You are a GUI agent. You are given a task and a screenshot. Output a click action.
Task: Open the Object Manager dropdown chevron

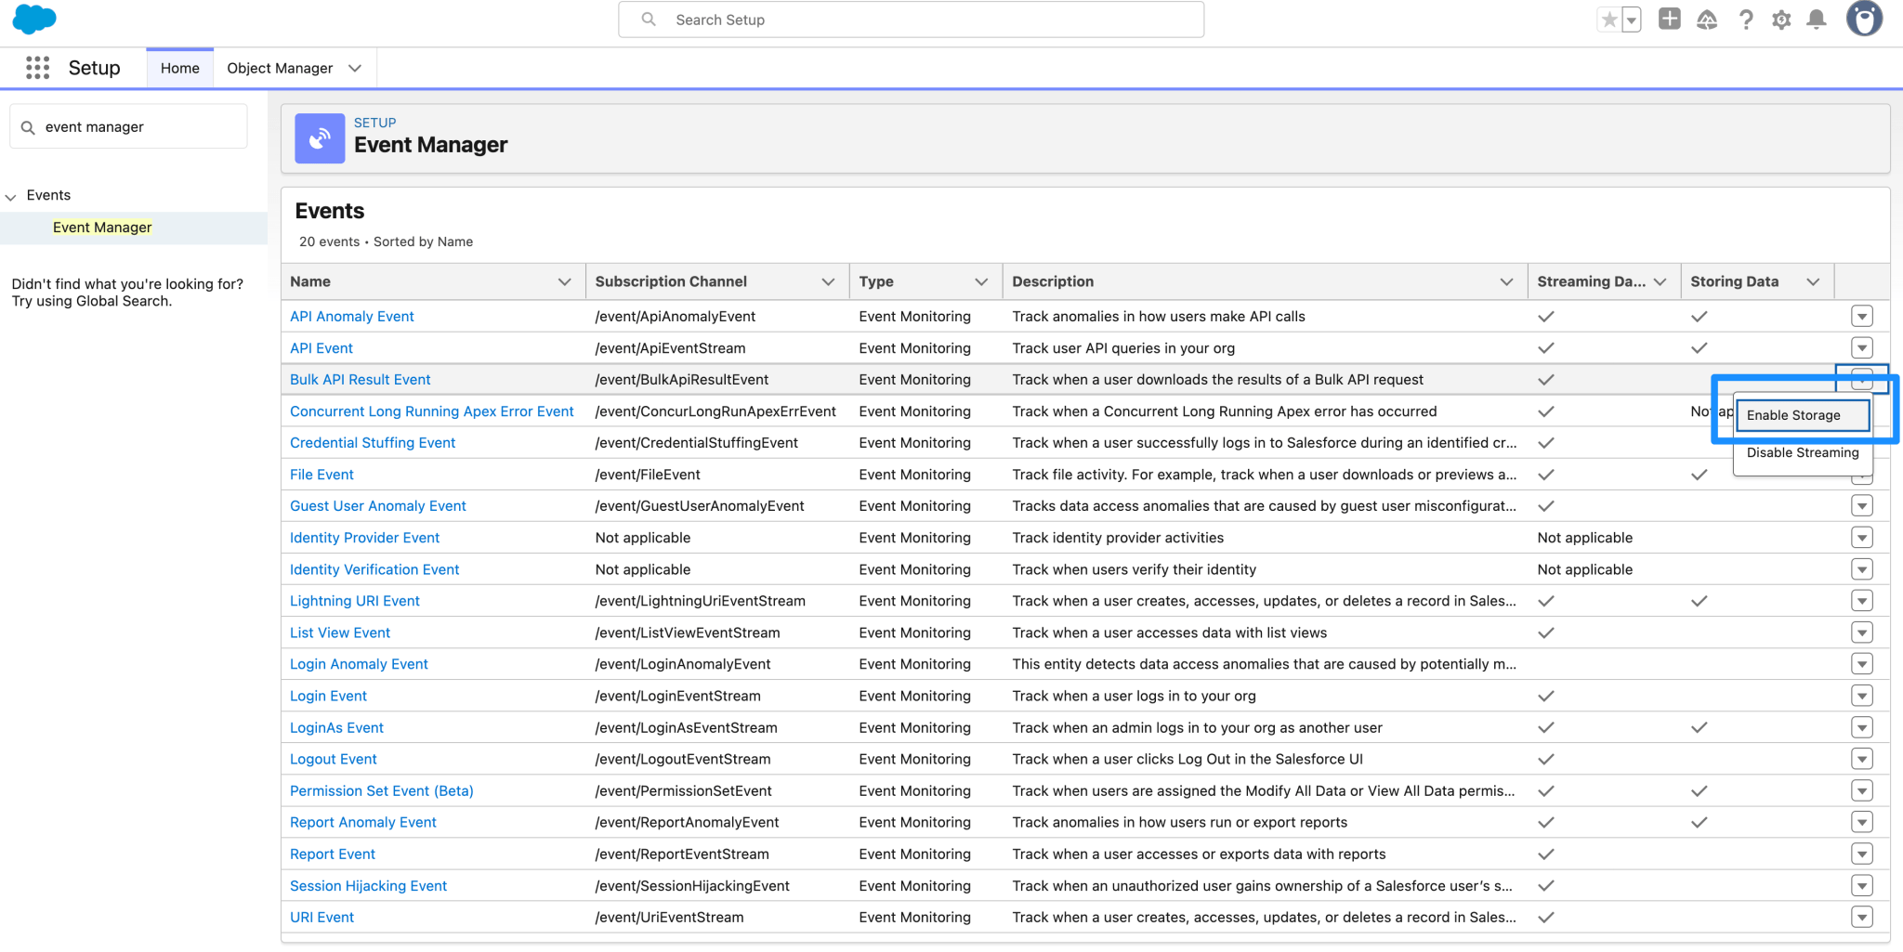(354, 67)
